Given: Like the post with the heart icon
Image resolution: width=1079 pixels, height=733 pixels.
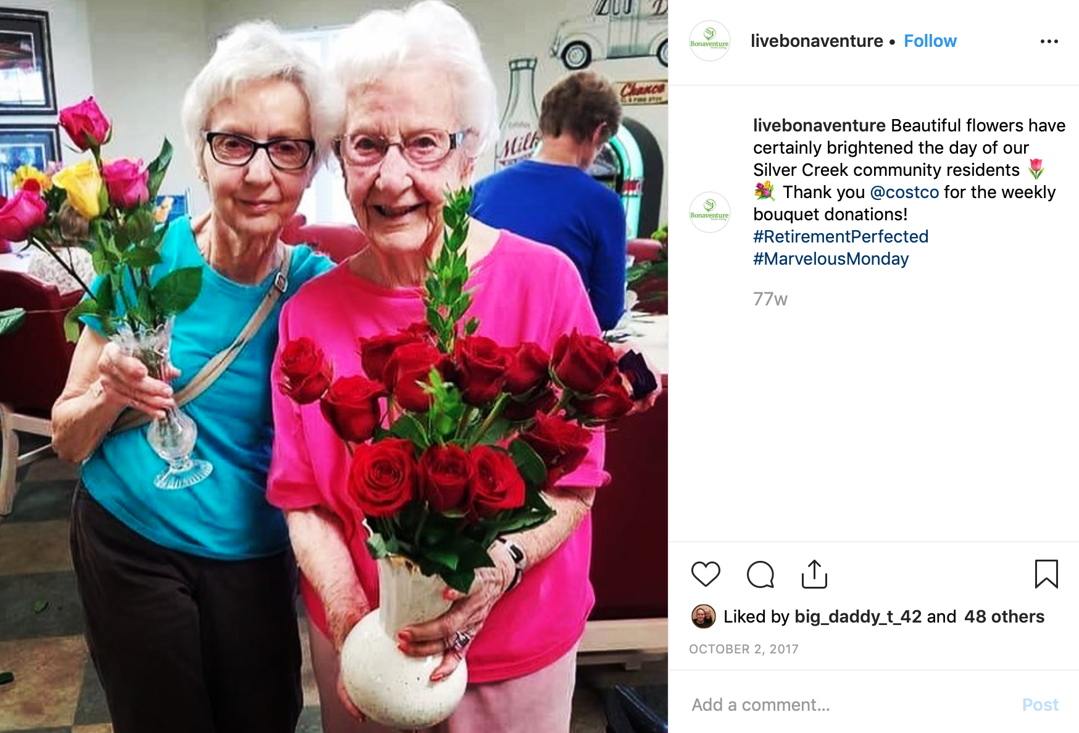Looking at the screenshot, I should point(706,574).
